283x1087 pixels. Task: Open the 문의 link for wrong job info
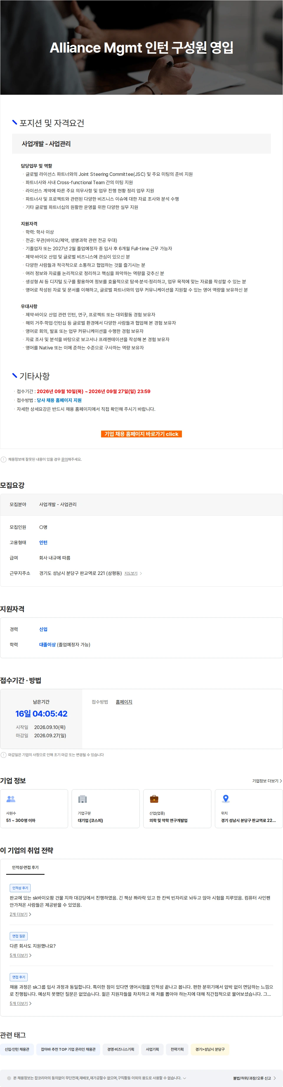65,459
